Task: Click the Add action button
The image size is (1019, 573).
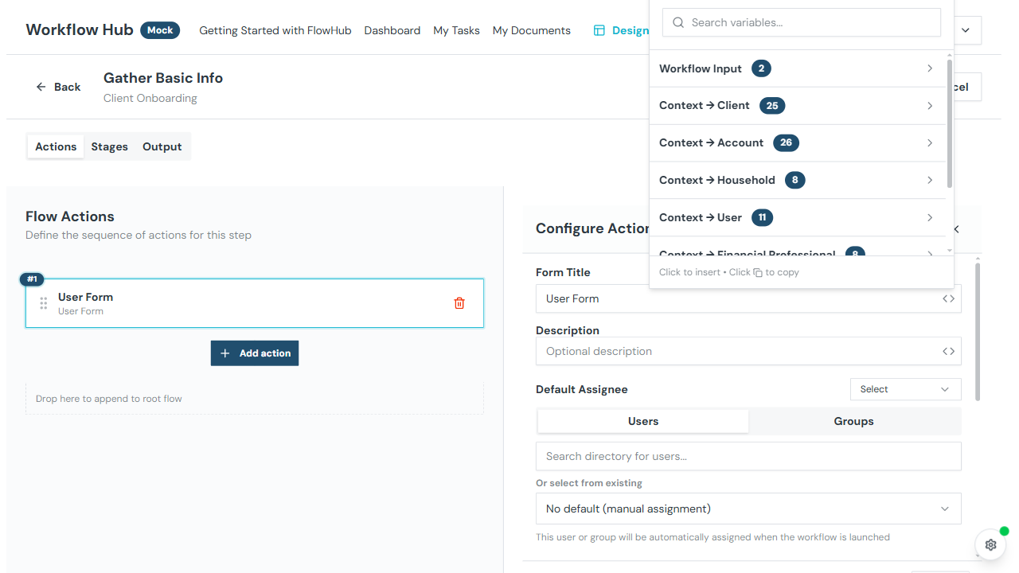Action: tap(255, 353)
